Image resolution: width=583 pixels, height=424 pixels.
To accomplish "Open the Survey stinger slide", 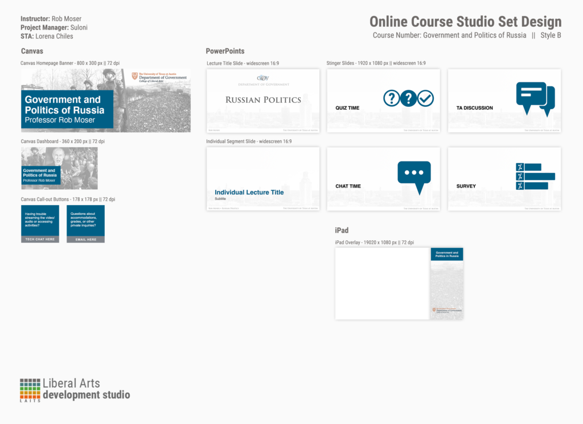I will [x=504, y=179].
